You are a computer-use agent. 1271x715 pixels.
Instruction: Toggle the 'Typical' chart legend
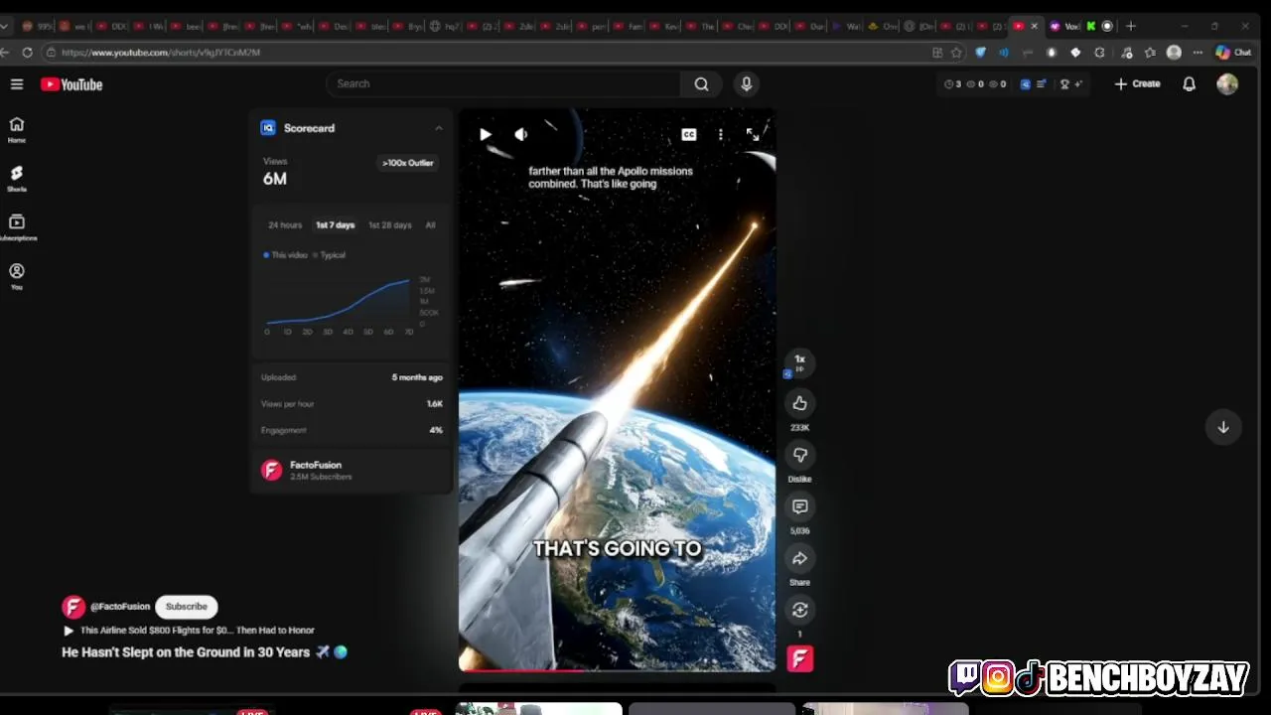330,255
